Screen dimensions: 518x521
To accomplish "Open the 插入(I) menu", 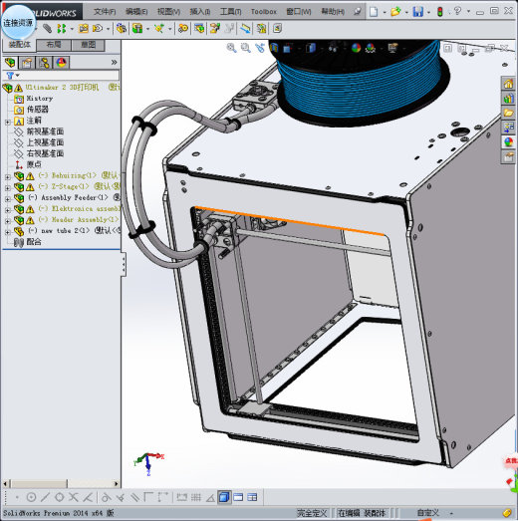I will pyautogui.click(x=199, y=12).
